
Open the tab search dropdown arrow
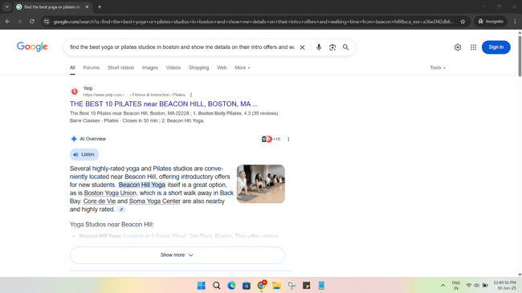(6, 6)
